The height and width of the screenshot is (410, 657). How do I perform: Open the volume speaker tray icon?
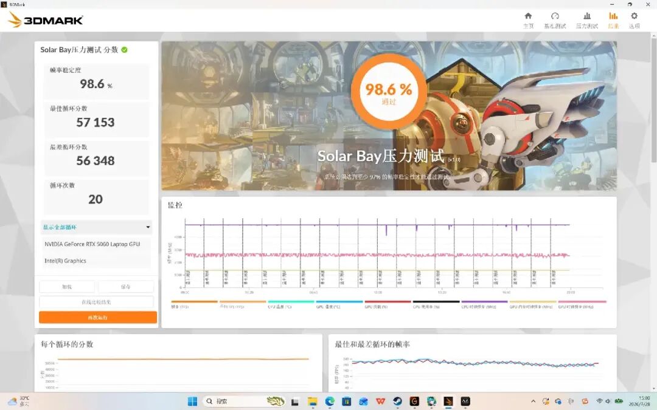click(x=608, y=401)
